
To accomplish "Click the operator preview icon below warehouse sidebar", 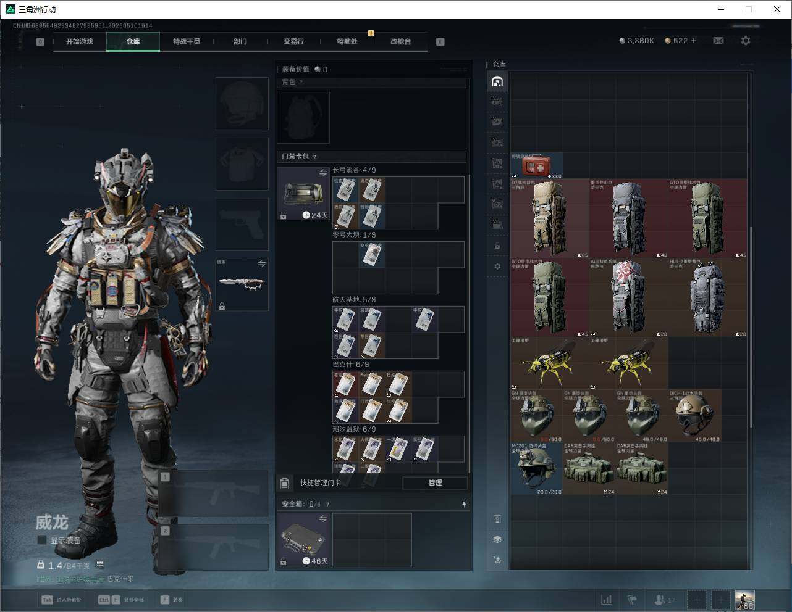I will click(497, 518).
